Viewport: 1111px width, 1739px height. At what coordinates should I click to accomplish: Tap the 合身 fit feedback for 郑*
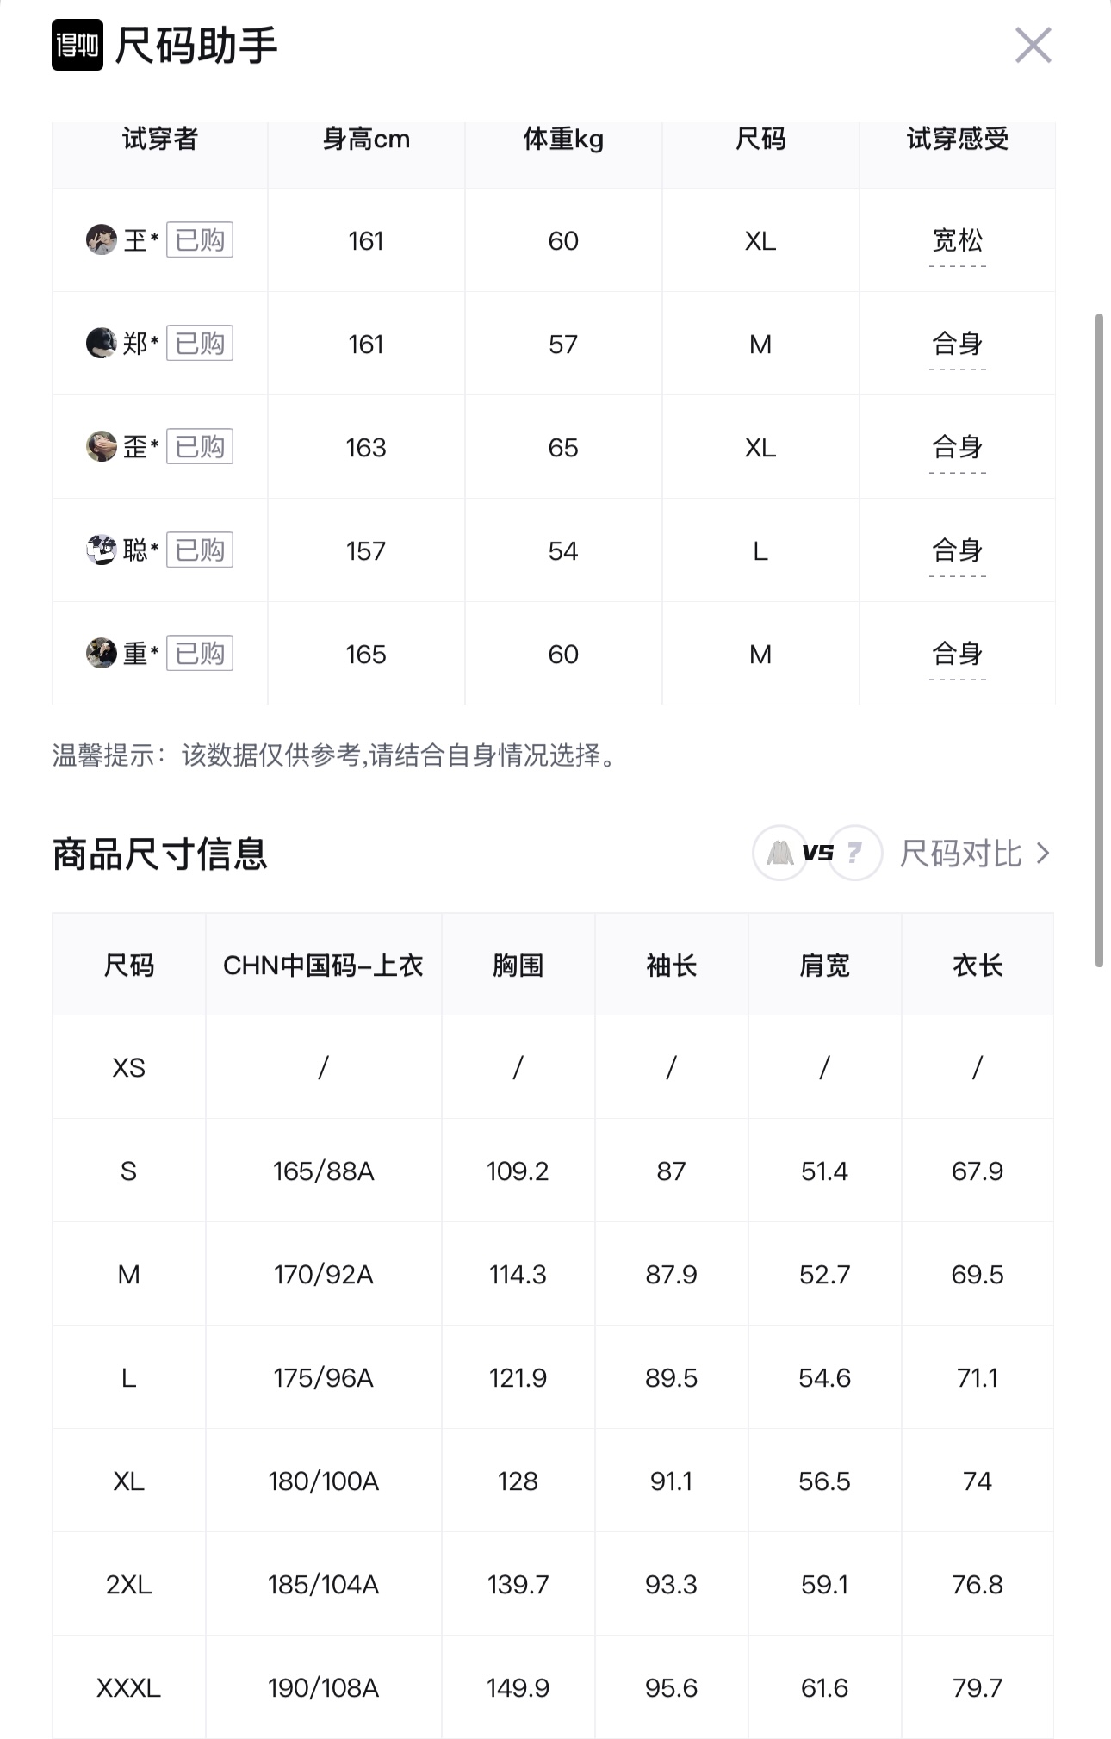958,345
